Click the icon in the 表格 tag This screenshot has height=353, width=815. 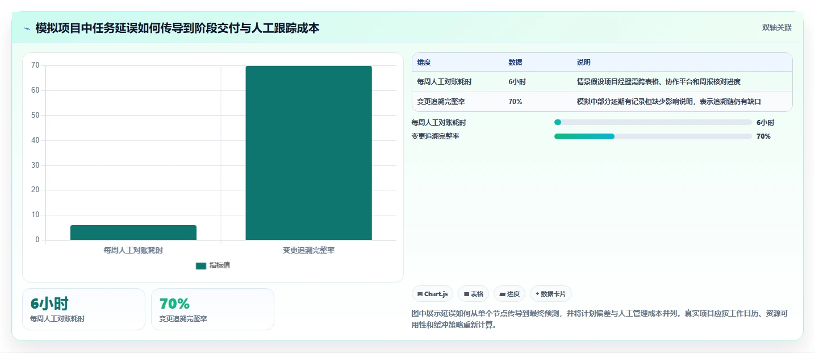click(466, 294)
